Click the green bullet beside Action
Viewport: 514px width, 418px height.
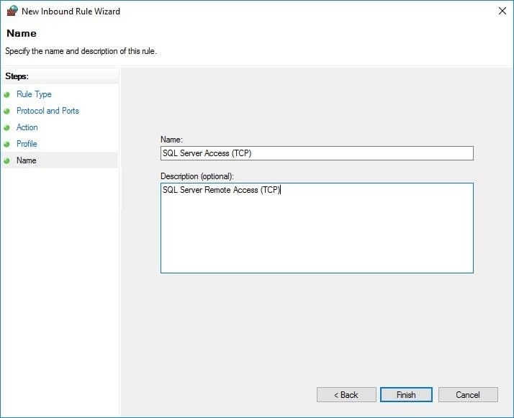pos(7,128)
